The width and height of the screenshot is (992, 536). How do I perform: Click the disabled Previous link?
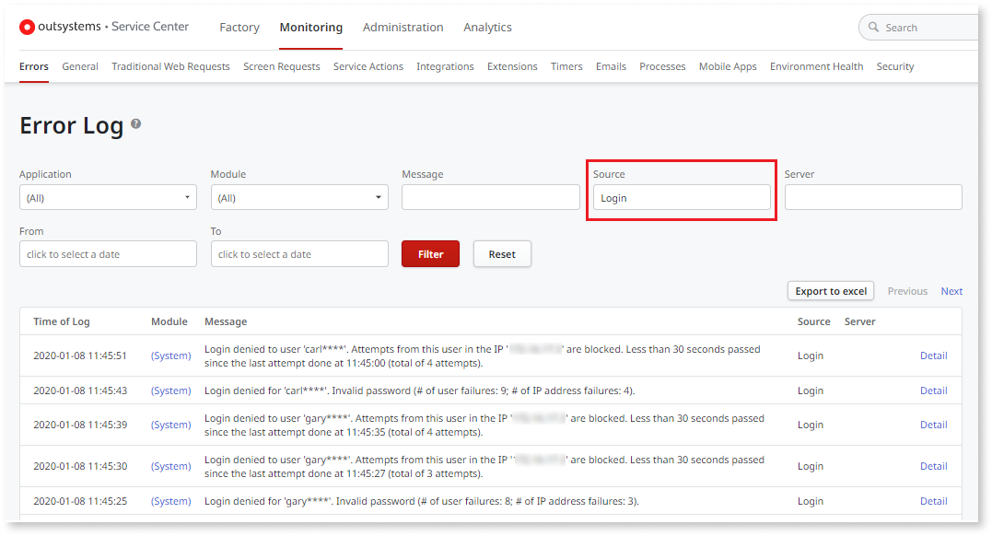(907, 291)
